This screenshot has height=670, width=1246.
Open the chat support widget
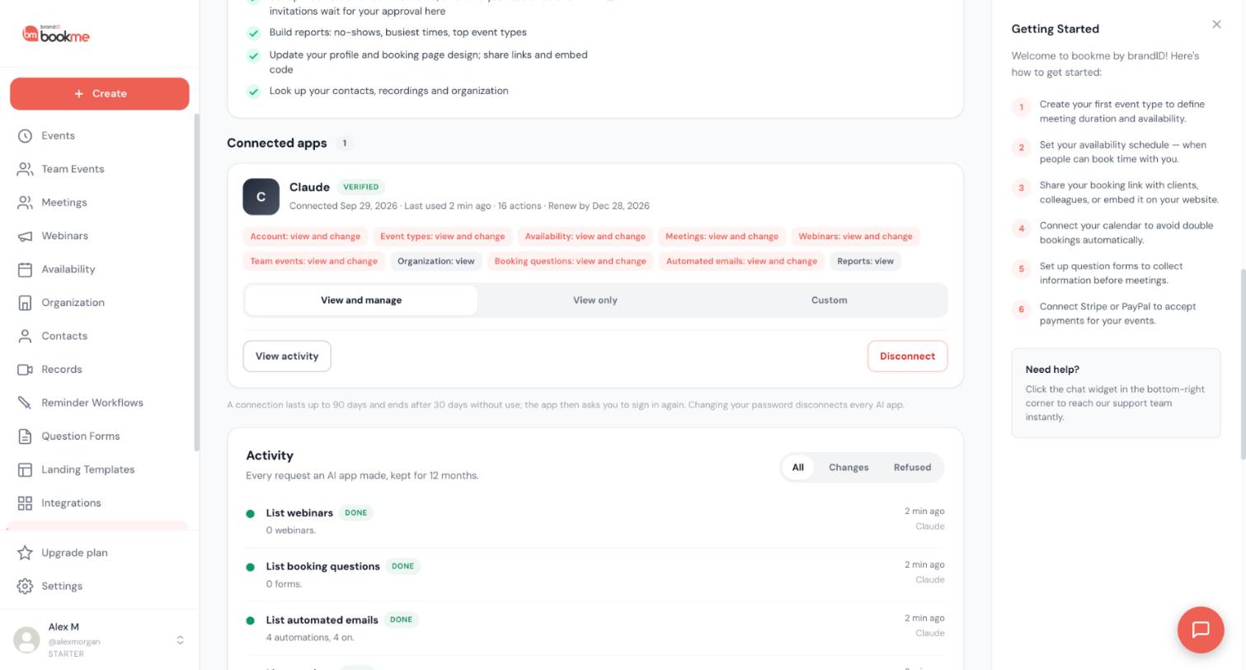1201,630
